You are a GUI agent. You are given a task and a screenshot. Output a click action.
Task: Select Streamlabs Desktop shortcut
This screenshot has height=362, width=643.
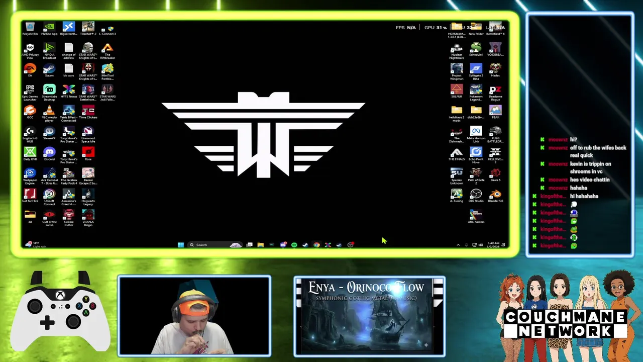click(49, 93)
